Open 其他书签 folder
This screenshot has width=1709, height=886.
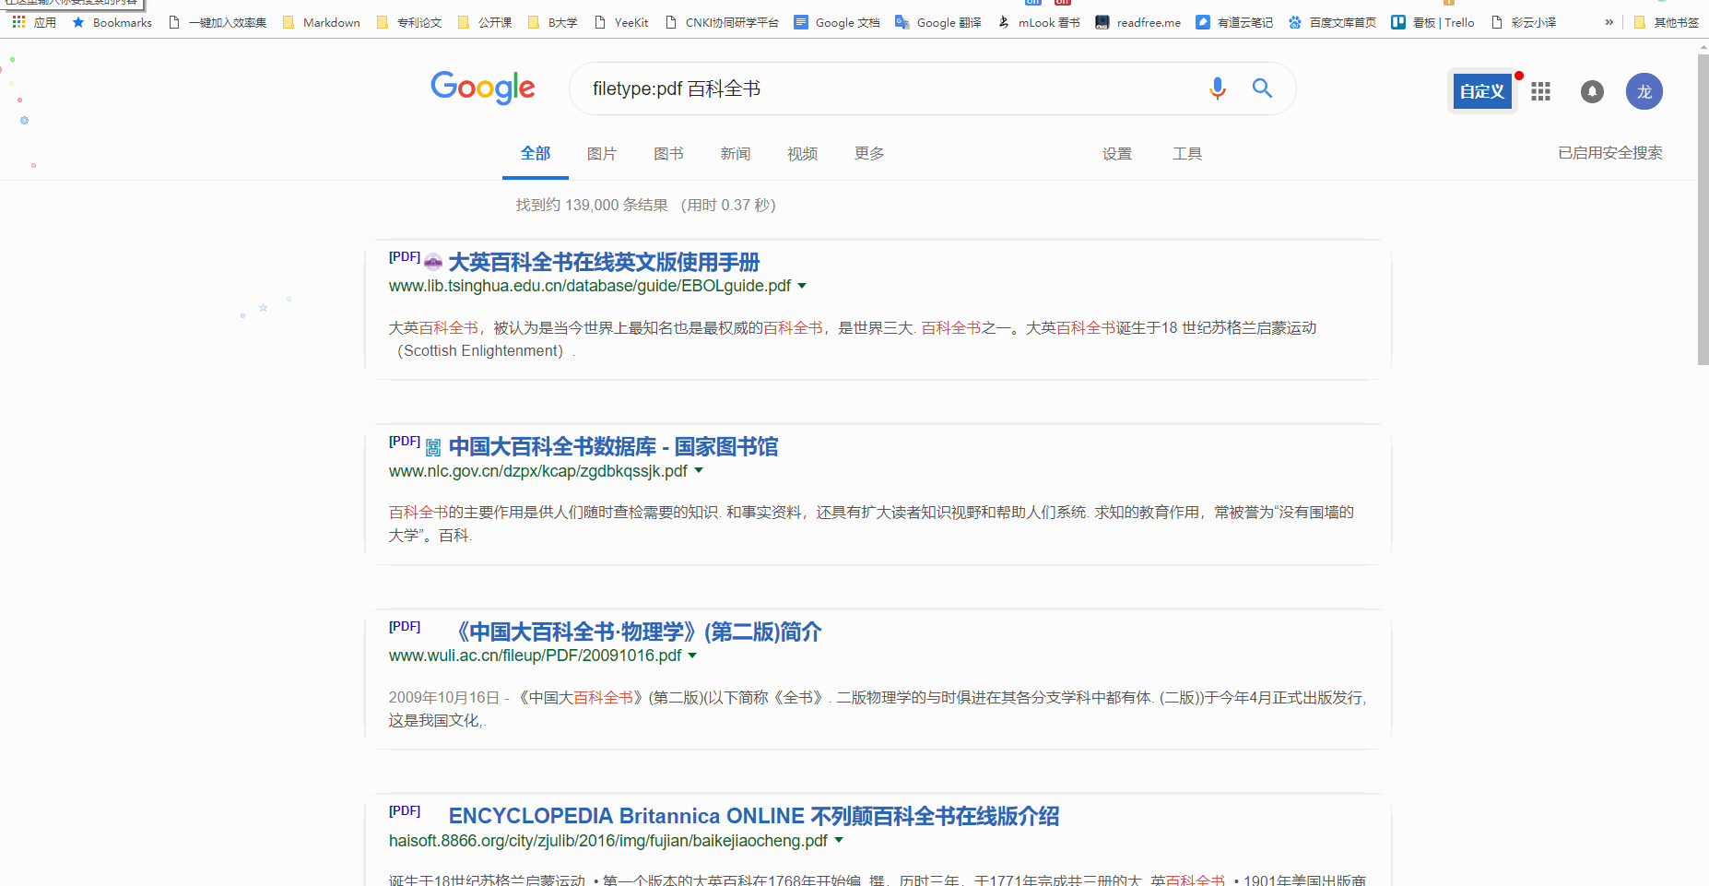(1666, 22)
